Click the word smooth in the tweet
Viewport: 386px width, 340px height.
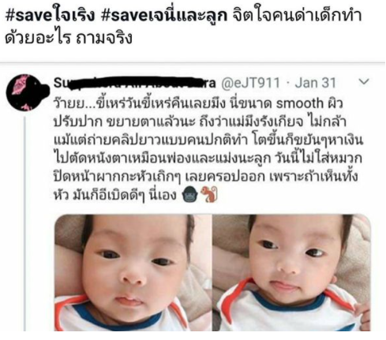(299, 103)
